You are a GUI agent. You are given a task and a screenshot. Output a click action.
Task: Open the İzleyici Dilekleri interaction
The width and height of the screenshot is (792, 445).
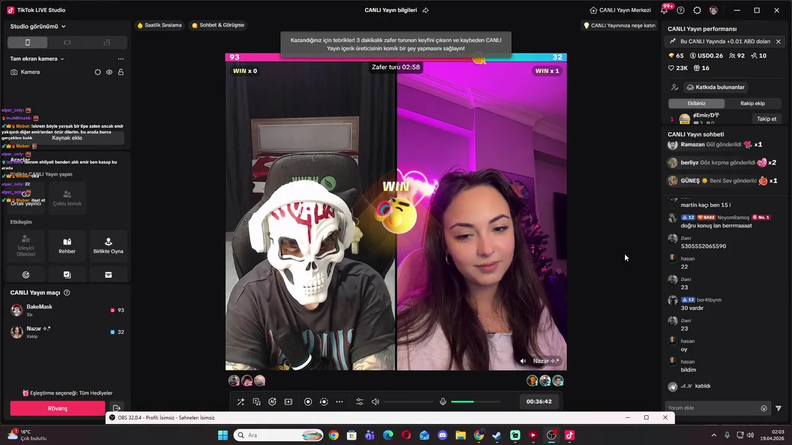(26, 245)
